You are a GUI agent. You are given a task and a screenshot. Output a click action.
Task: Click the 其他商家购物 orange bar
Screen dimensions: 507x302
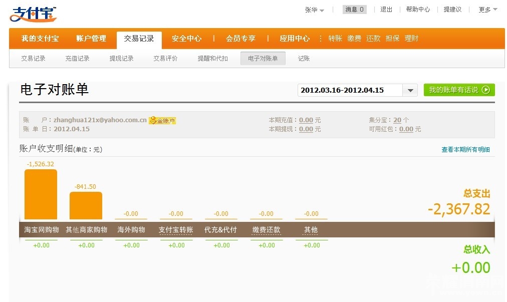[86, 206]
